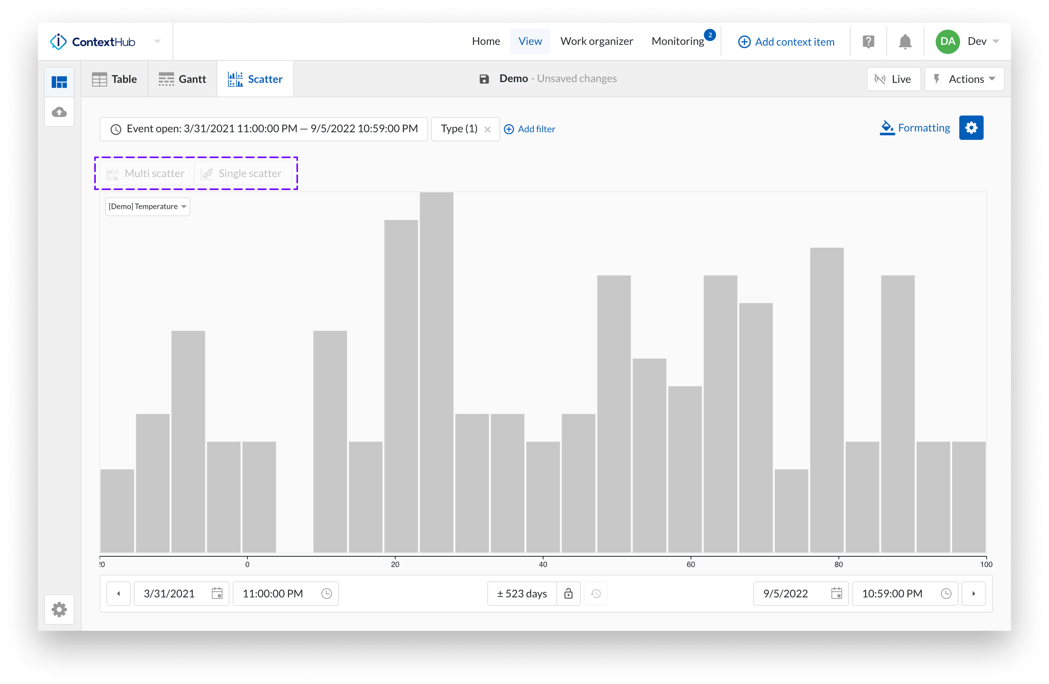Open the Work organizer menu item
Image resolution: width=1049 pixels, height=684 pixels.
[x=596, y=41]
